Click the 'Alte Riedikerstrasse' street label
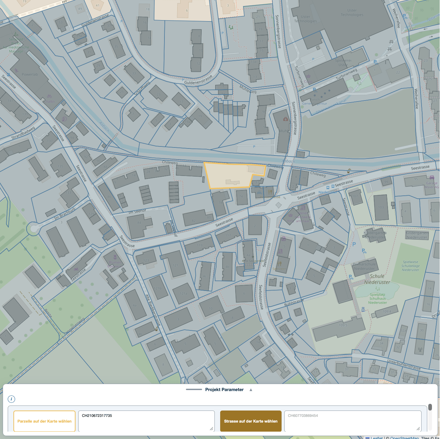 coord(153,310)
